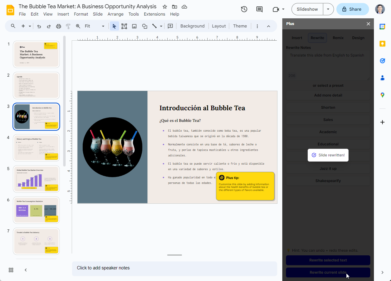Viewport: 391px width, 281px height.
Task: Open the Slideshow options dropdown
Action: (x=328, y=9)
